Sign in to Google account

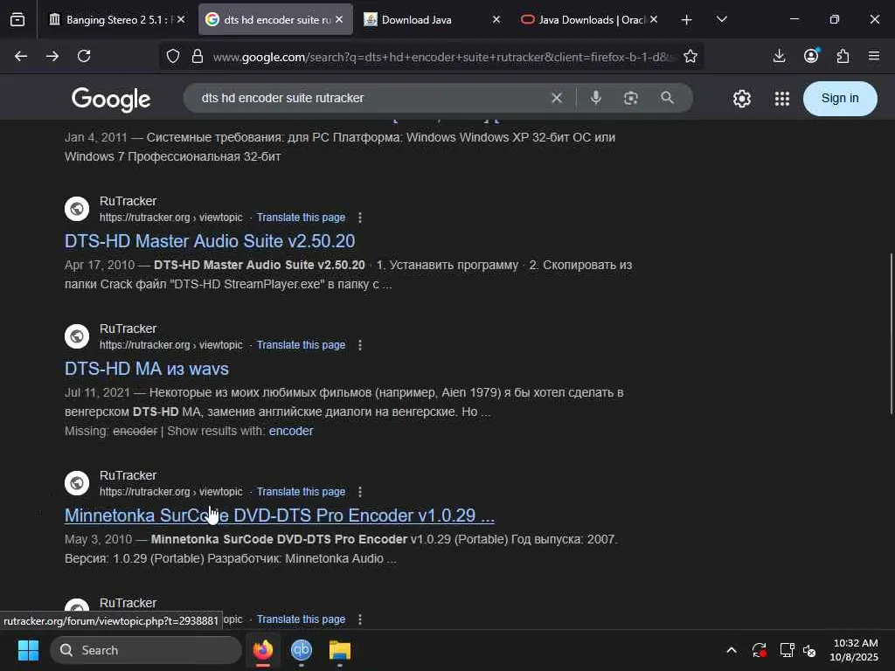[840, 98]
